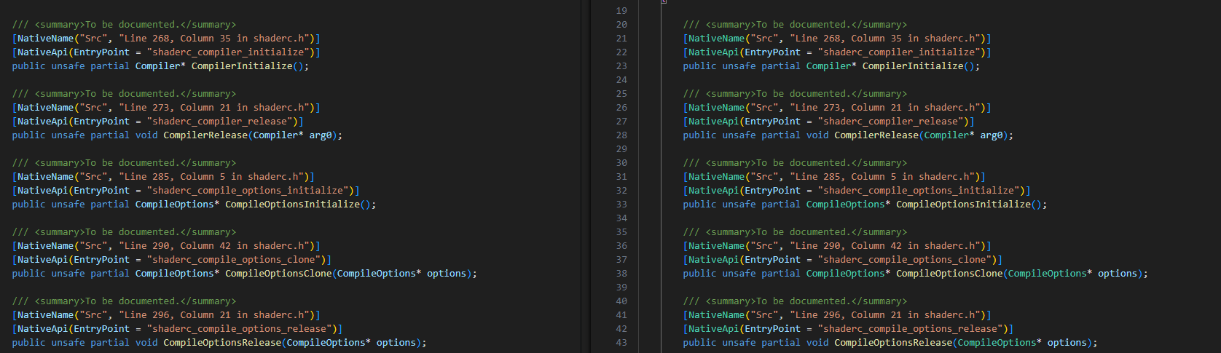The image size is (1221, 353).
Task: Click "Line 273, Column 21 in shaderc.h" in right pane
Action: pyautogui.click(x=885, y=108)
